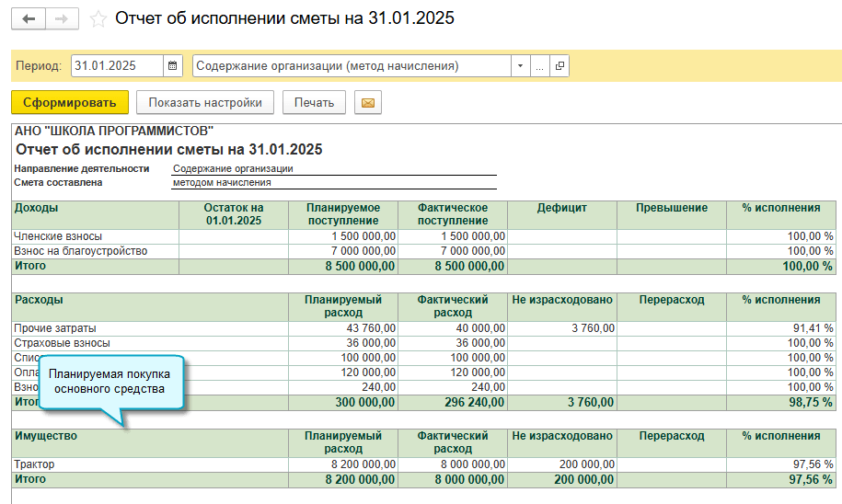Open the selected estimate with the open-form icon
The width and height of the screenshot is (842, 504).
click(559, 66)
